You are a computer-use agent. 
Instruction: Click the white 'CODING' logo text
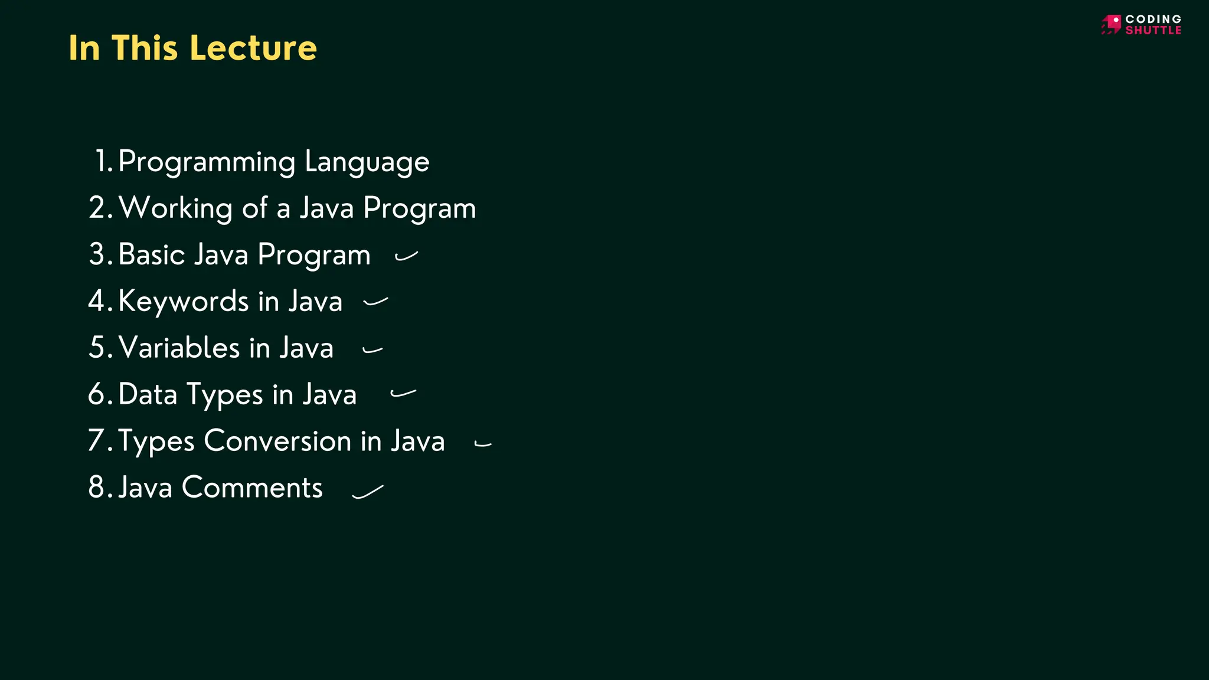pos(1153,19)
